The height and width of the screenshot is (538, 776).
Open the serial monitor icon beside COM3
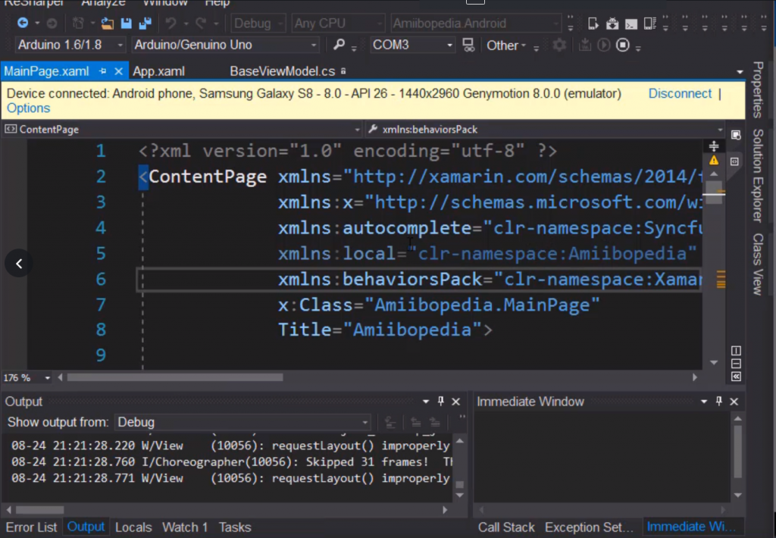coord(468,45)
